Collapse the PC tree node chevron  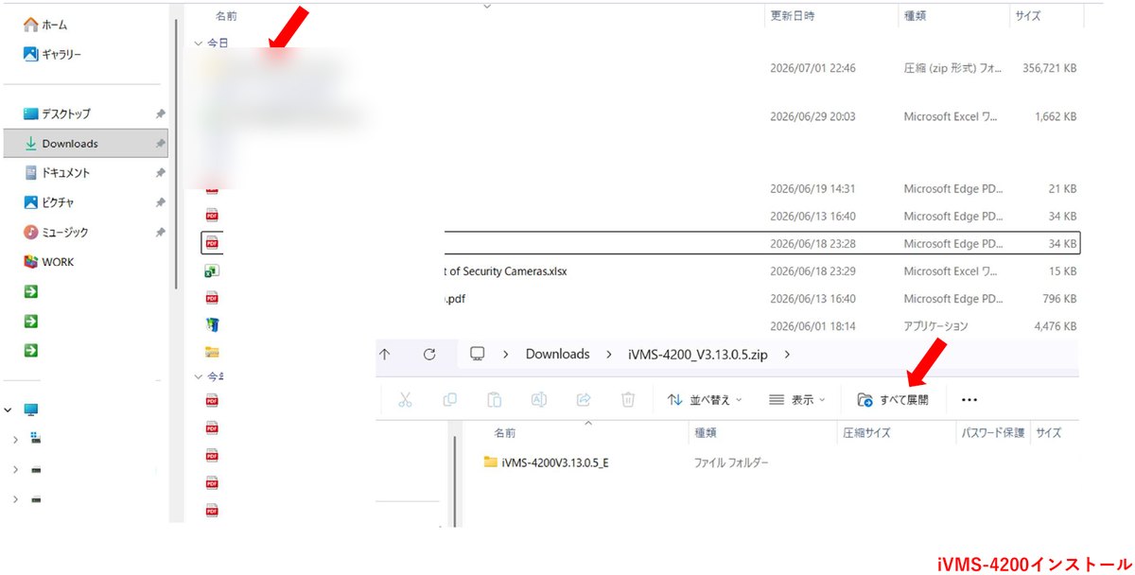pyautogui.click(x=8, y=409)
